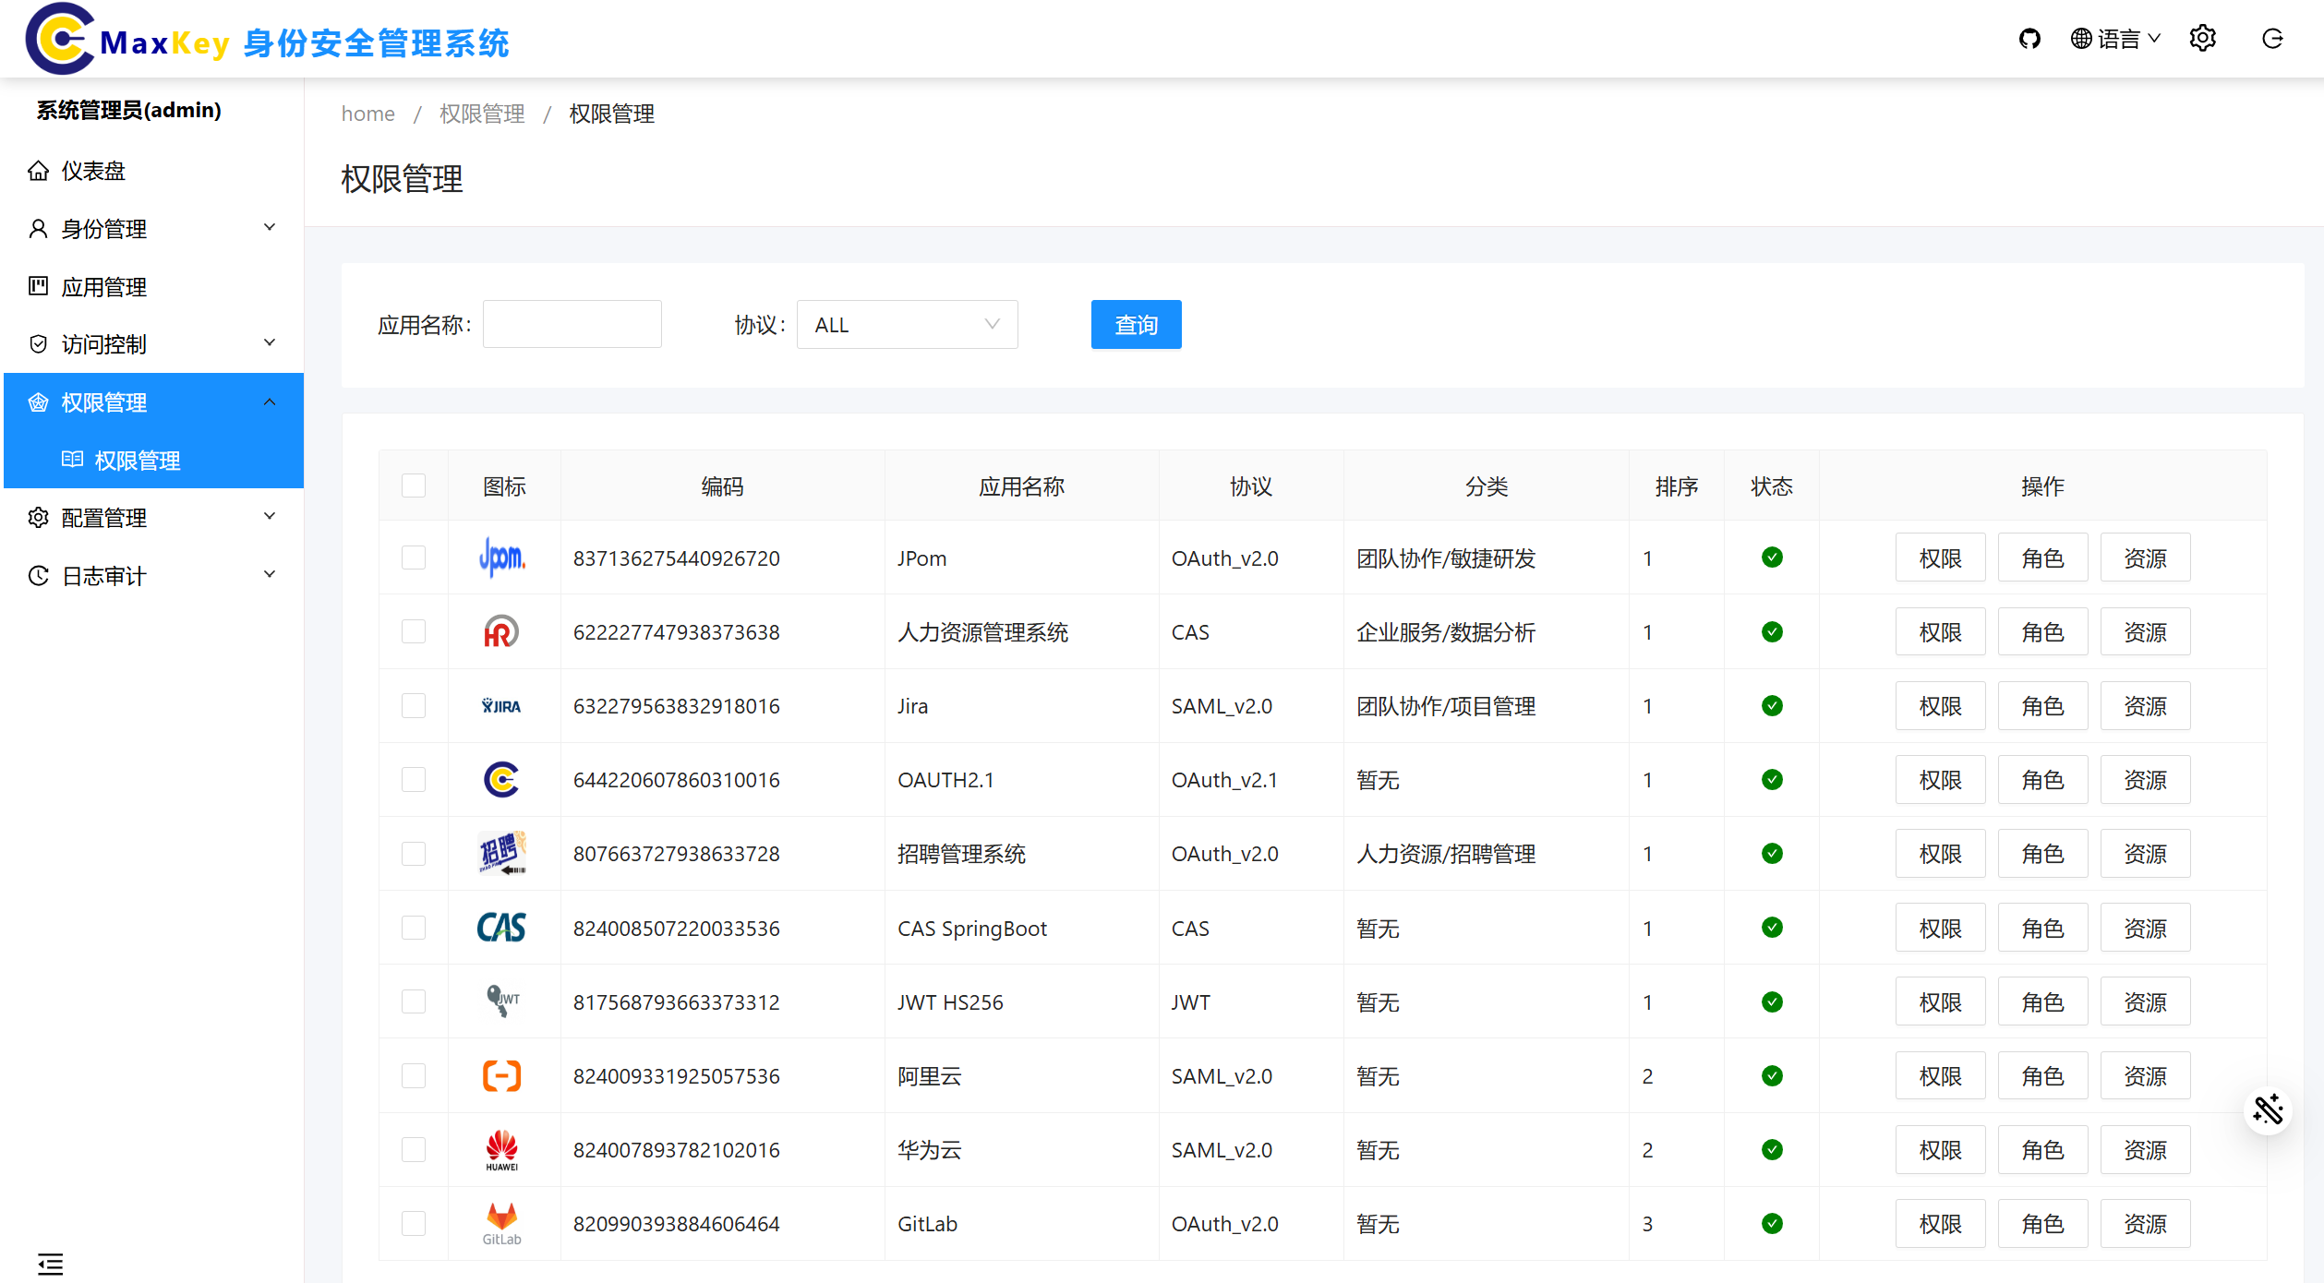Click 角色 button for CAS SpringBoot row
Viewport: 2324px width, 1283px height.
[2041, 928]
